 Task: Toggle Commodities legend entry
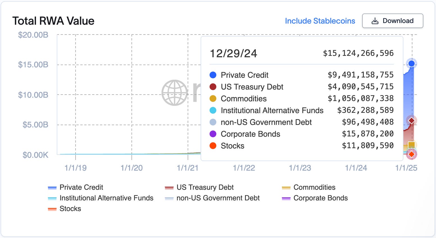(308, 187)
